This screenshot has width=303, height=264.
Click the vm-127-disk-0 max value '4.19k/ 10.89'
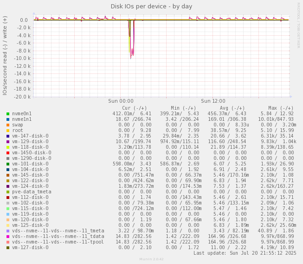coord(277,248)
